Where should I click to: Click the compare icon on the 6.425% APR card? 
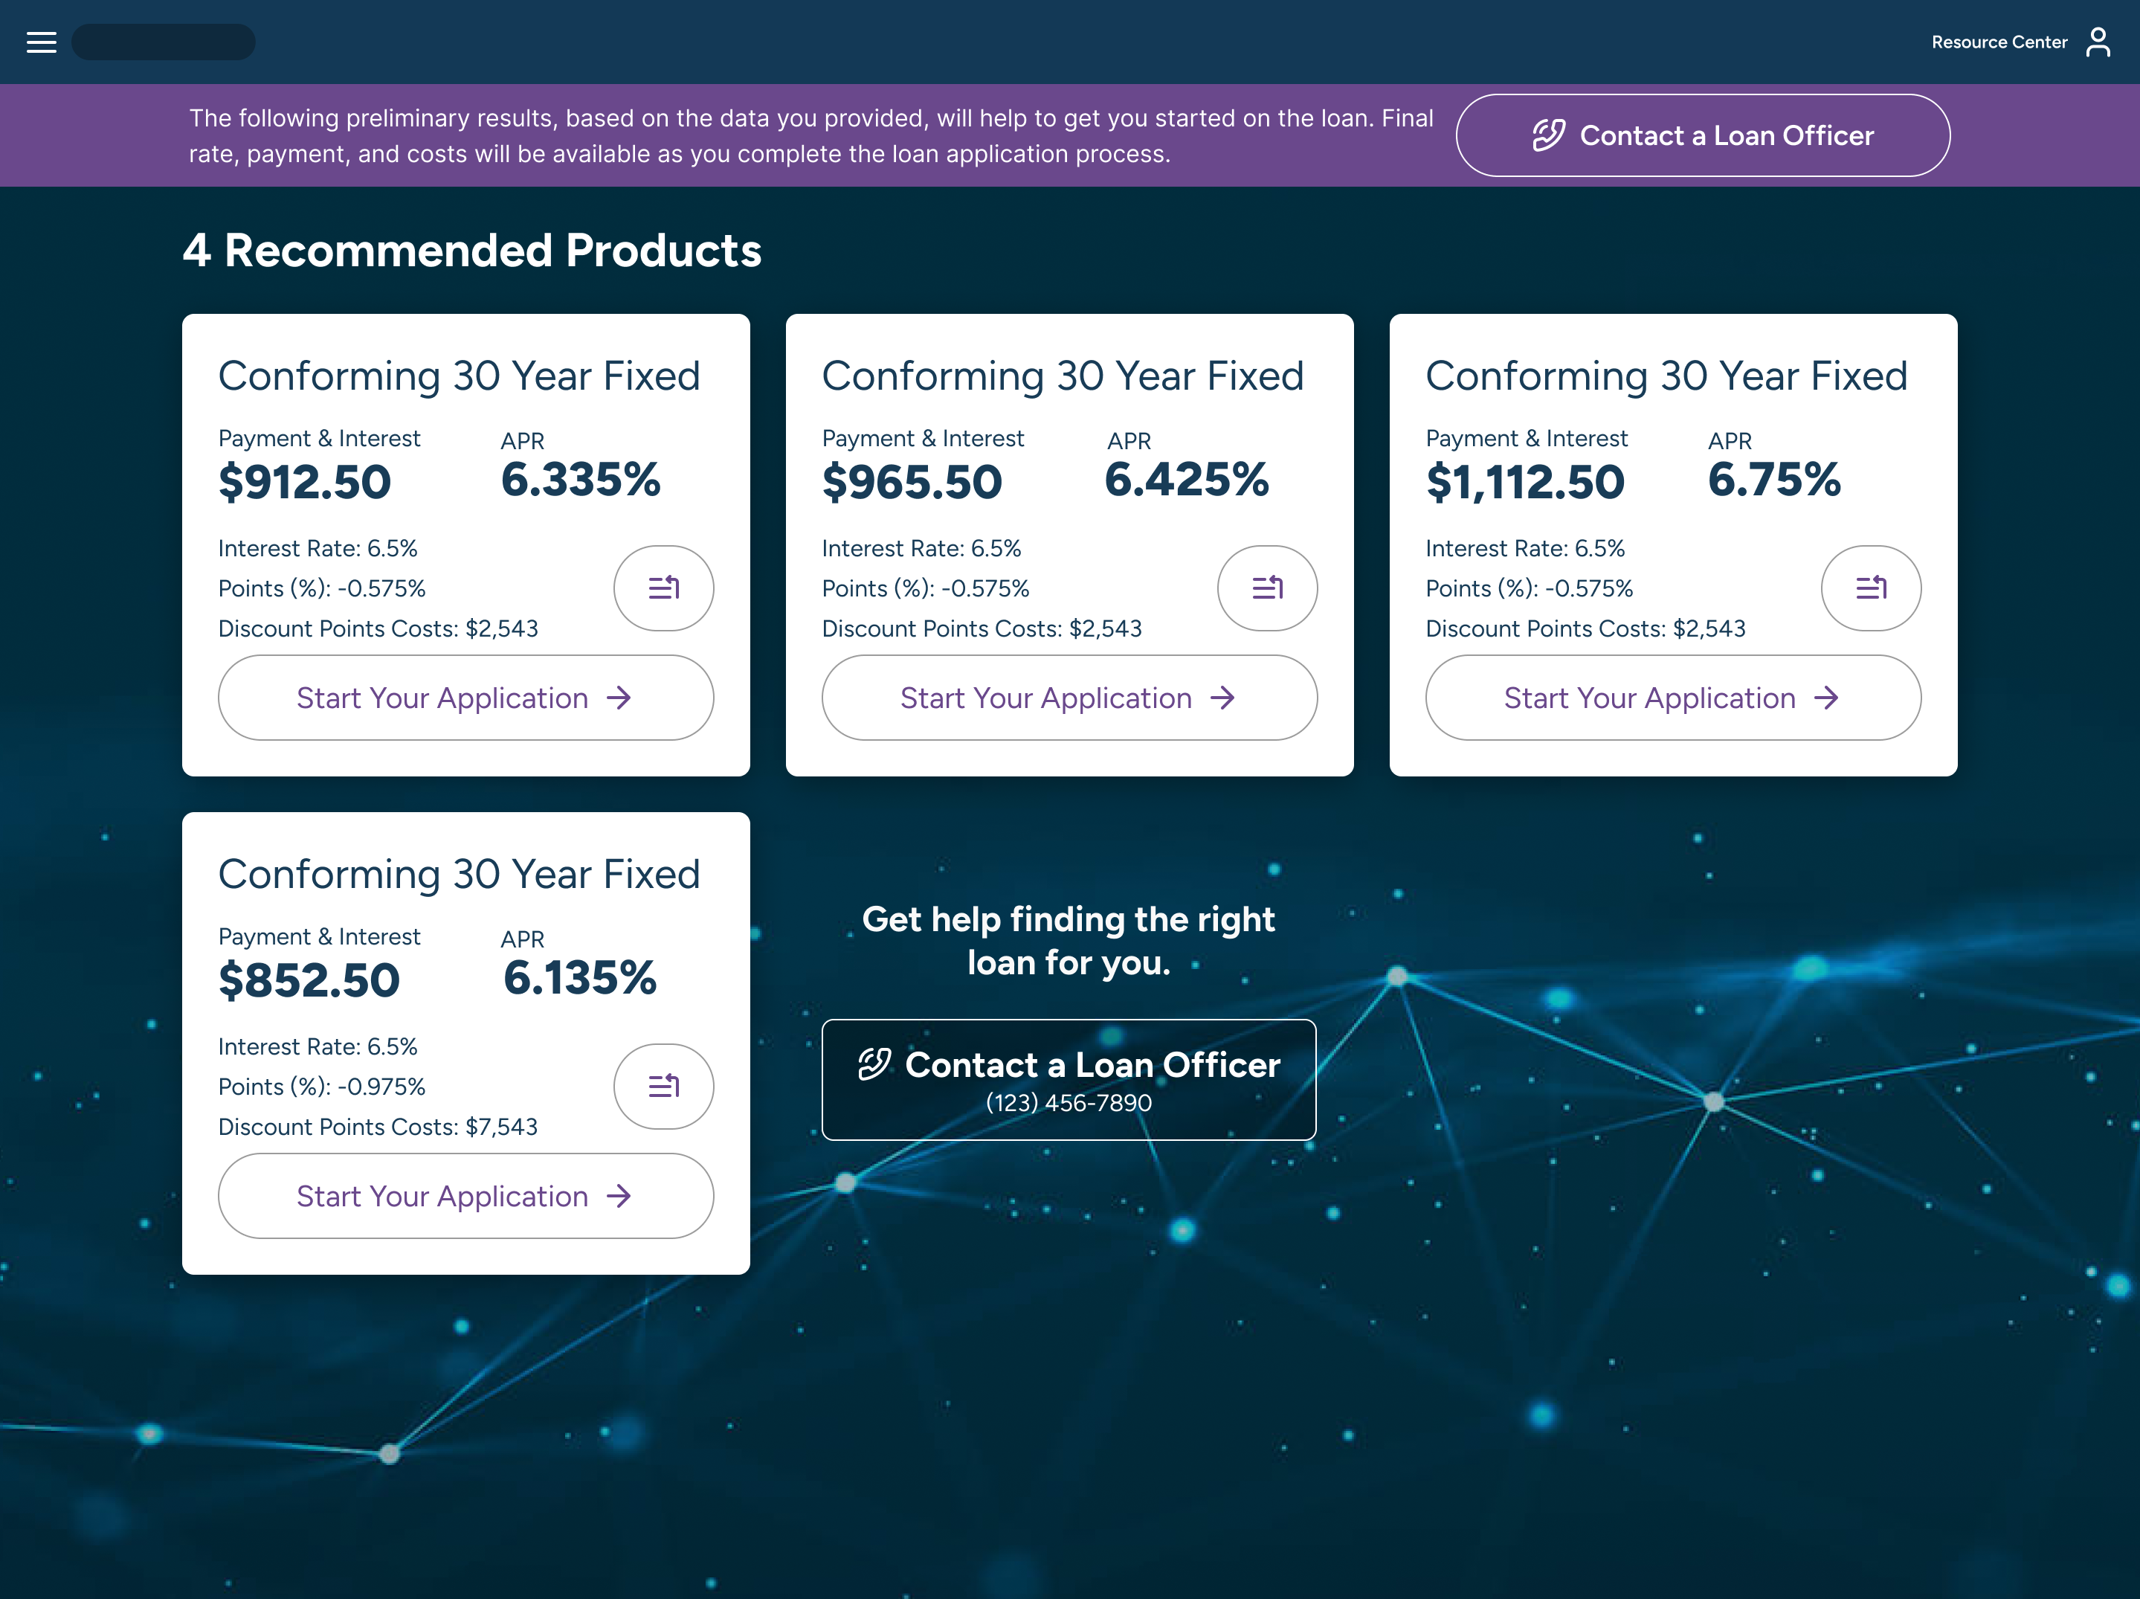1267,588
